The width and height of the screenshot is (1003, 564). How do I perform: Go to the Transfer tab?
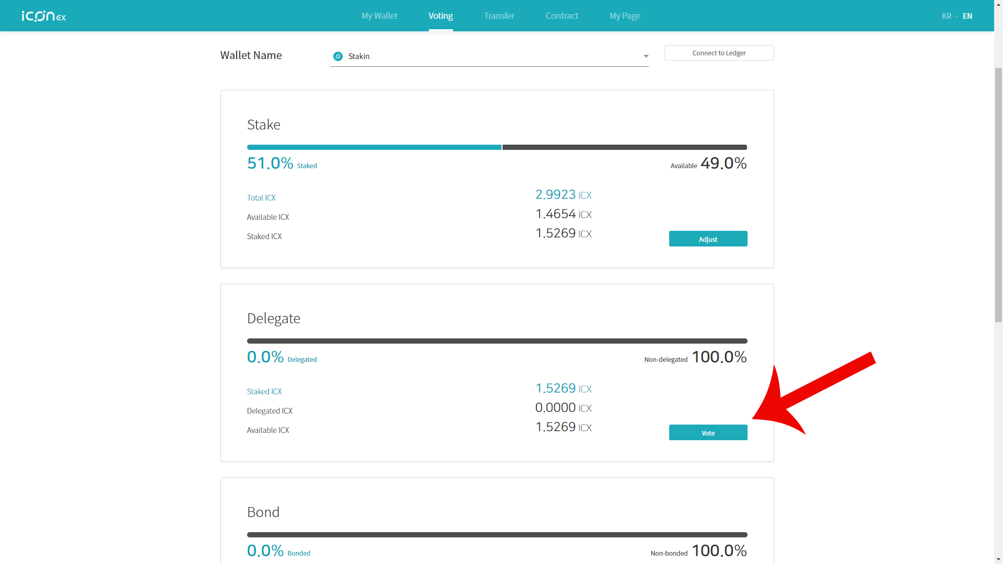[x=499, y=16]
